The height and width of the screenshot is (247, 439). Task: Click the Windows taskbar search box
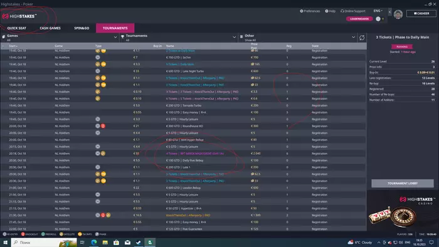[x=44, y=242]
